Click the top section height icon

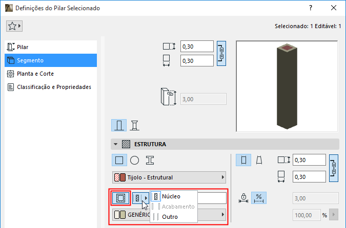pyautogui.click(x=169, y=47)
